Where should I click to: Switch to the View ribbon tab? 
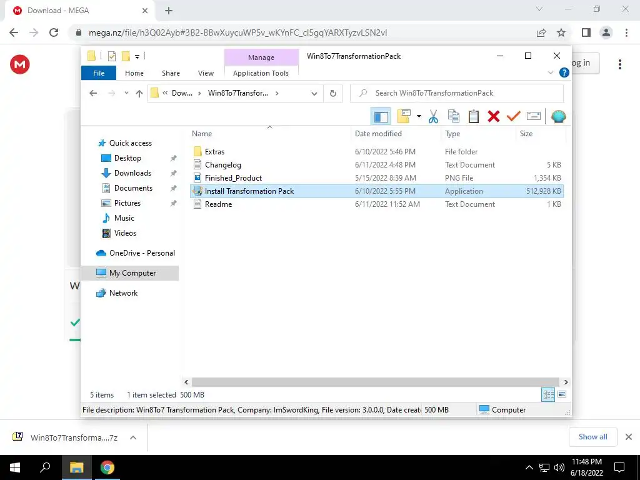coord(206,73)
